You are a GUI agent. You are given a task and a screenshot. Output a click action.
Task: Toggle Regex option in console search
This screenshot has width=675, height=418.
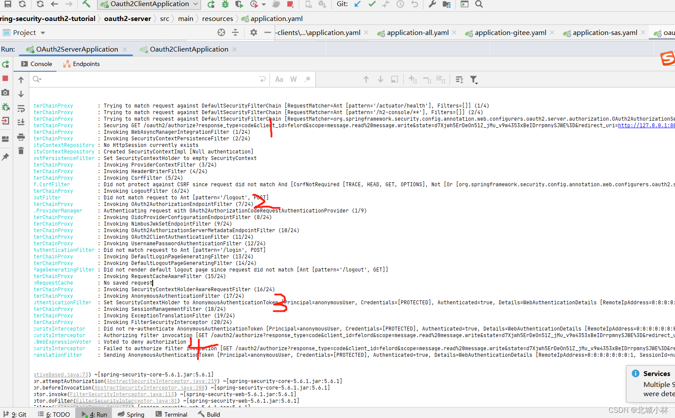click(308, 79)
